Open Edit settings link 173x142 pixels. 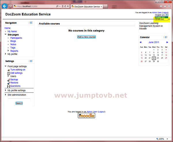(16, 73)
